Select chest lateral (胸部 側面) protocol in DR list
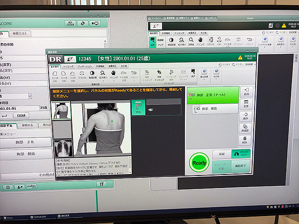299x224 pixels. coord(216,109)
